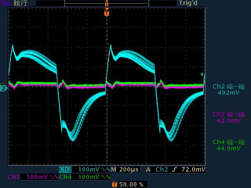Image resolution: width=251 pixels, height=188 pixels.
Task: Click the 執行 run status label
Action: click(x=21, y=3)
